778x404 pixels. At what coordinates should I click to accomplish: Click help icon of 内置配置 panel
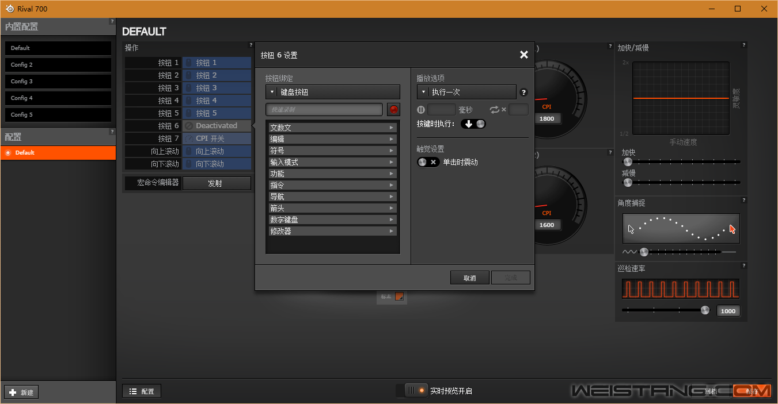pyautogui.click(x=112, y=21)
